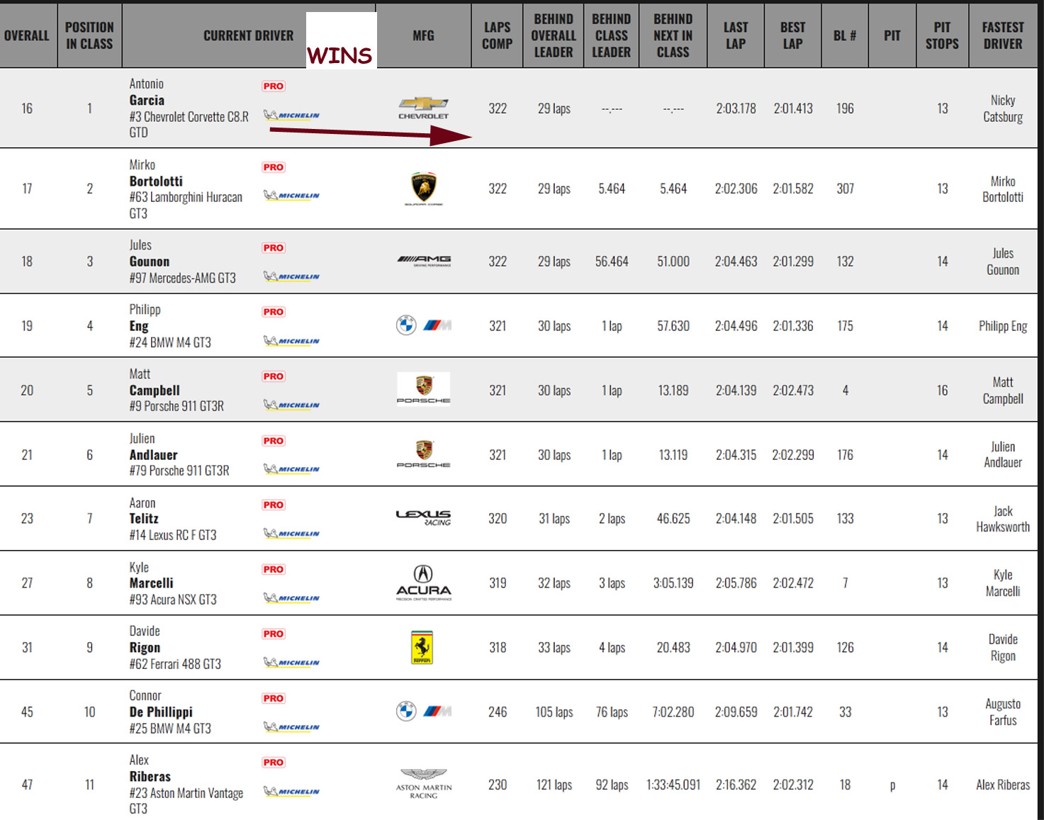Click the Chevrolet manufacturer logo
Image resolution: width=1044 pixels, height=820 pixels.
(x=423, y=108)
